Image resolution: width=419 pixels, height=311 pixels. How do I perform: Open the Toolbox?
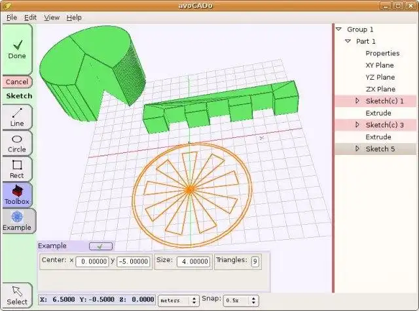[x=17, y=195]
